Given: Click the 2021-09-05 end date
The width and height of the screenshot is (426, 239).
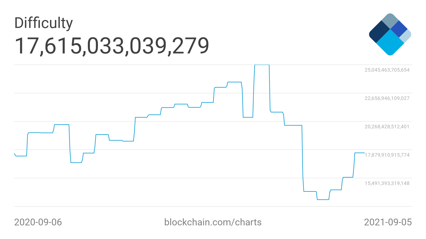Looking at the screenshot, I should (388, 222).
